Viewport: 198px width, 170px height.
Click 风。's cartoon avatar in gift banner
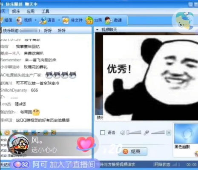point(19,144)
